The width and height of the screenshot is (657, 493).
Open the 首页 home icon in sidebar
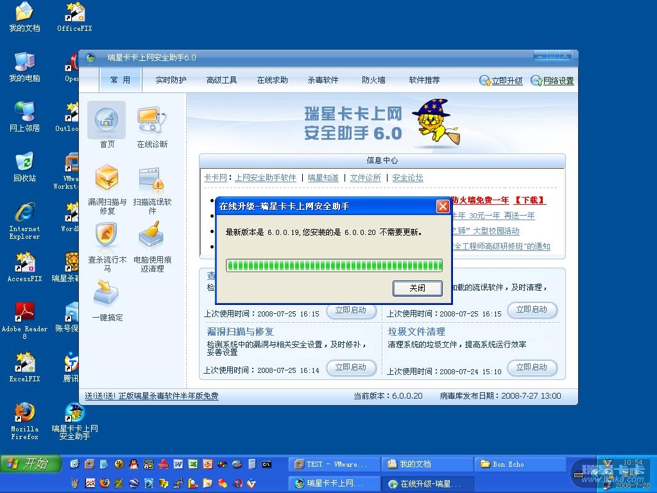pos(107,125)
